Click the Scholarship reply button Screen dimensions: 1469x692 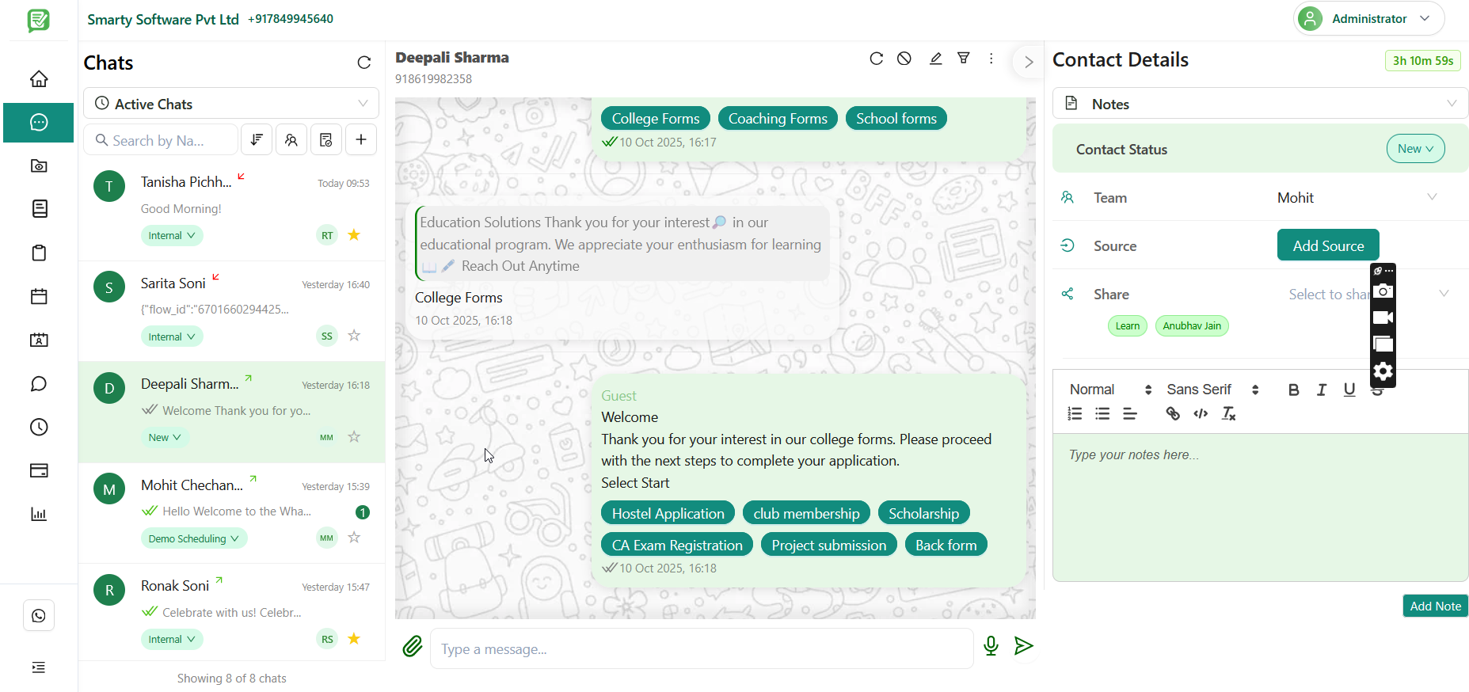click(923, 513)
